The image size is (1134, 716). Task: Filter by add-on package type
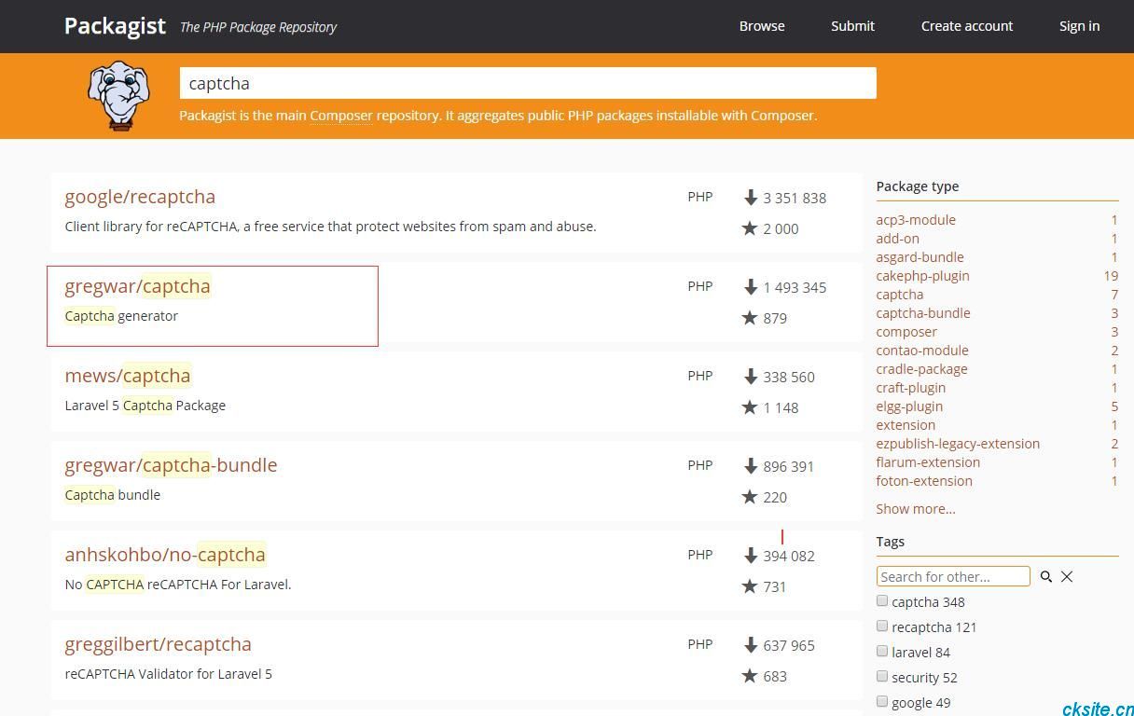(897, 239)
